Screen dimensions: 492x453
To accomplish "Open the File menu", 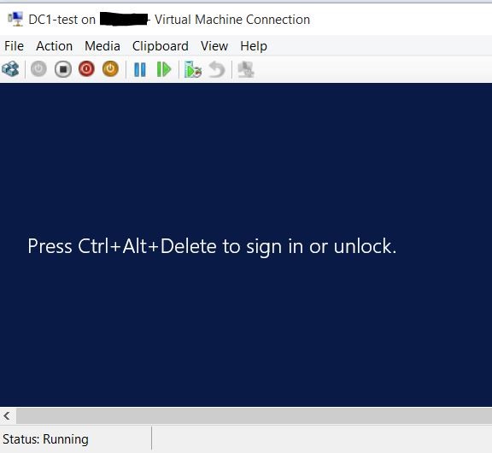I will click(x=15, y=46).
